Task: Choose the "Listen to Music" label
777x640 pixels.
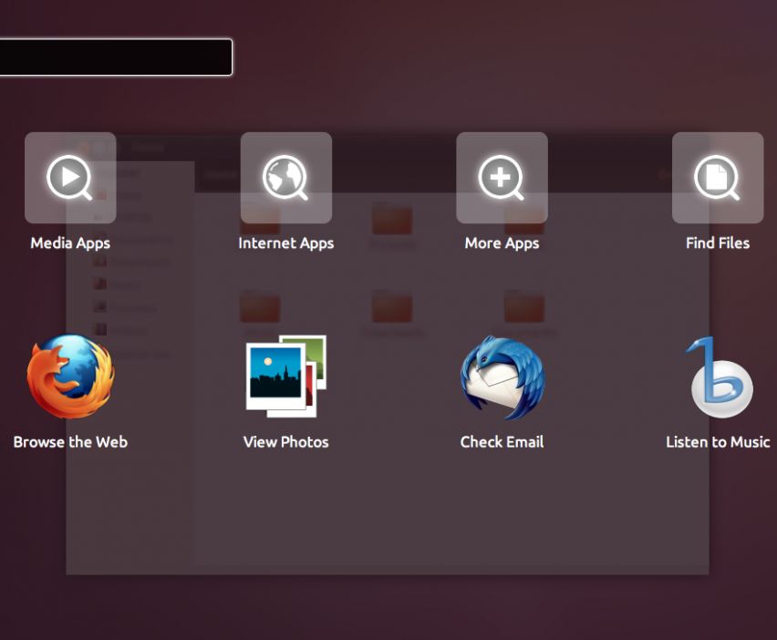Action: [717, 442]
